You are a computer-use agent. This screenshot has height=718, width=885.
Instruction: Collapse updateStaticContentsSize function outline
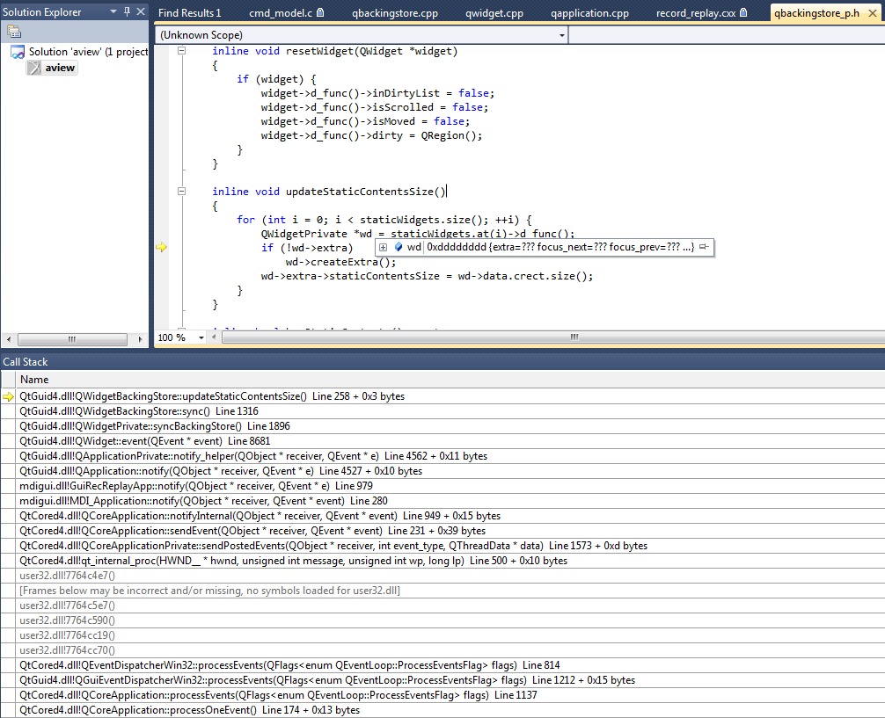coord(182,192)
